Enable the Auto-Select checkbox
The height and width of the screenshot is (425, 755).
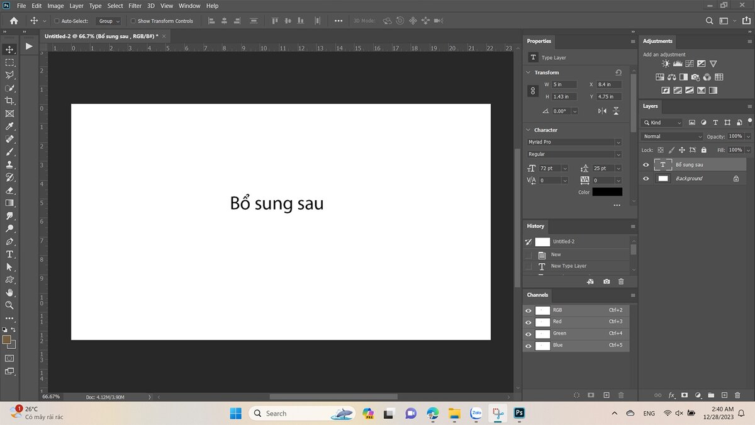[x=56, y=21]
